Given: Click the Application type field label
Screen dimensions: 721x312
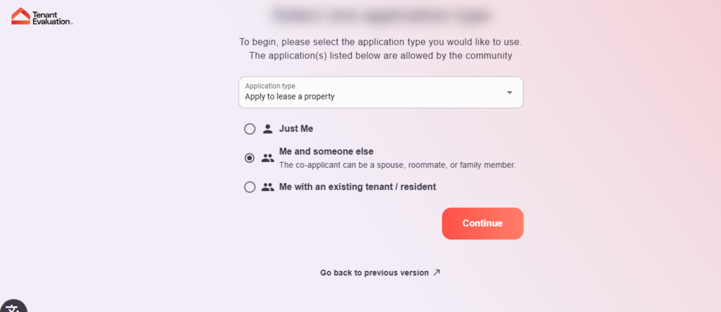Looking at the screenshot, I should click(x=270, y=86).
